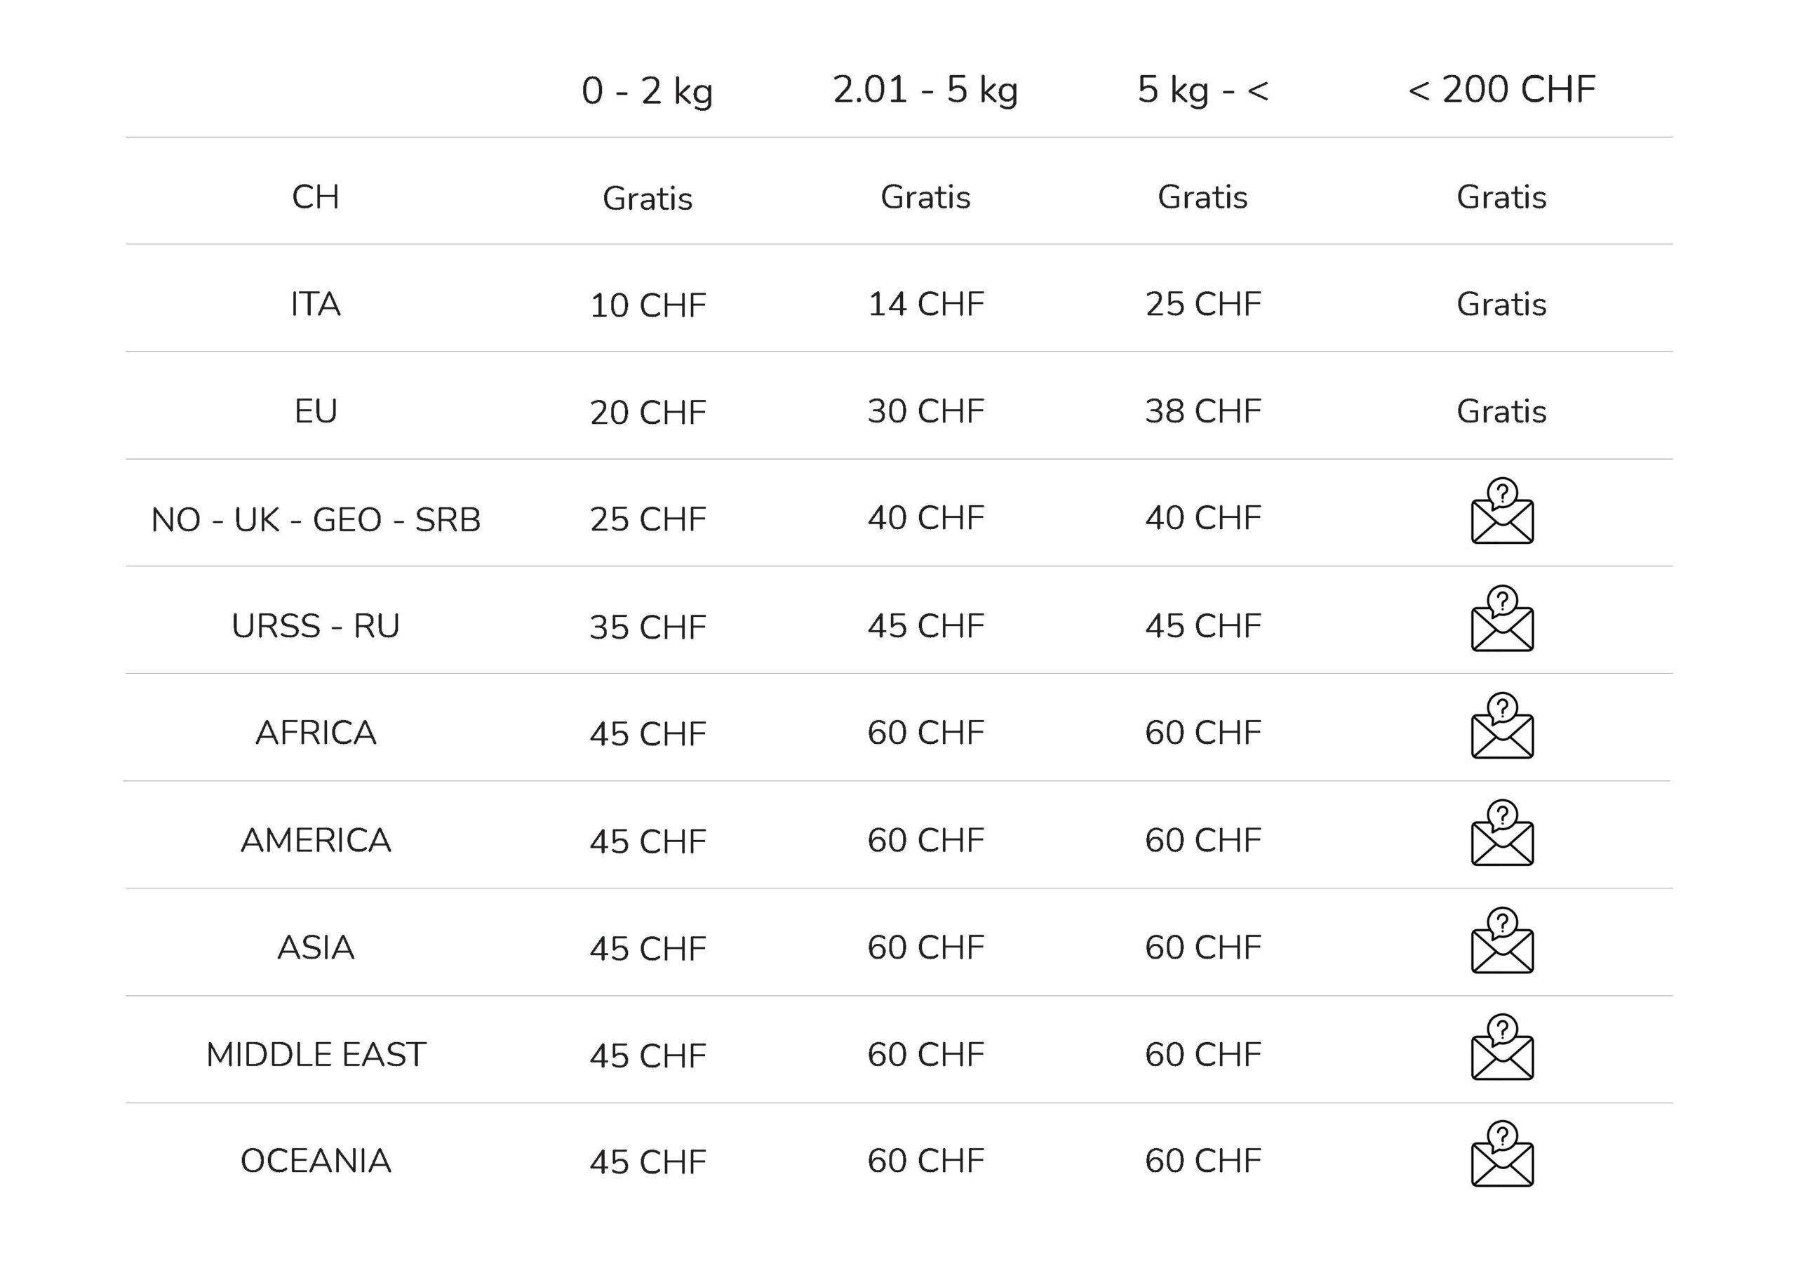This screenshot has width=1796, height=1266.
Task: Open the mail inquiry icon for MIDDLE EAST
Action: pyautogui.click(x=1502, y=1047)
